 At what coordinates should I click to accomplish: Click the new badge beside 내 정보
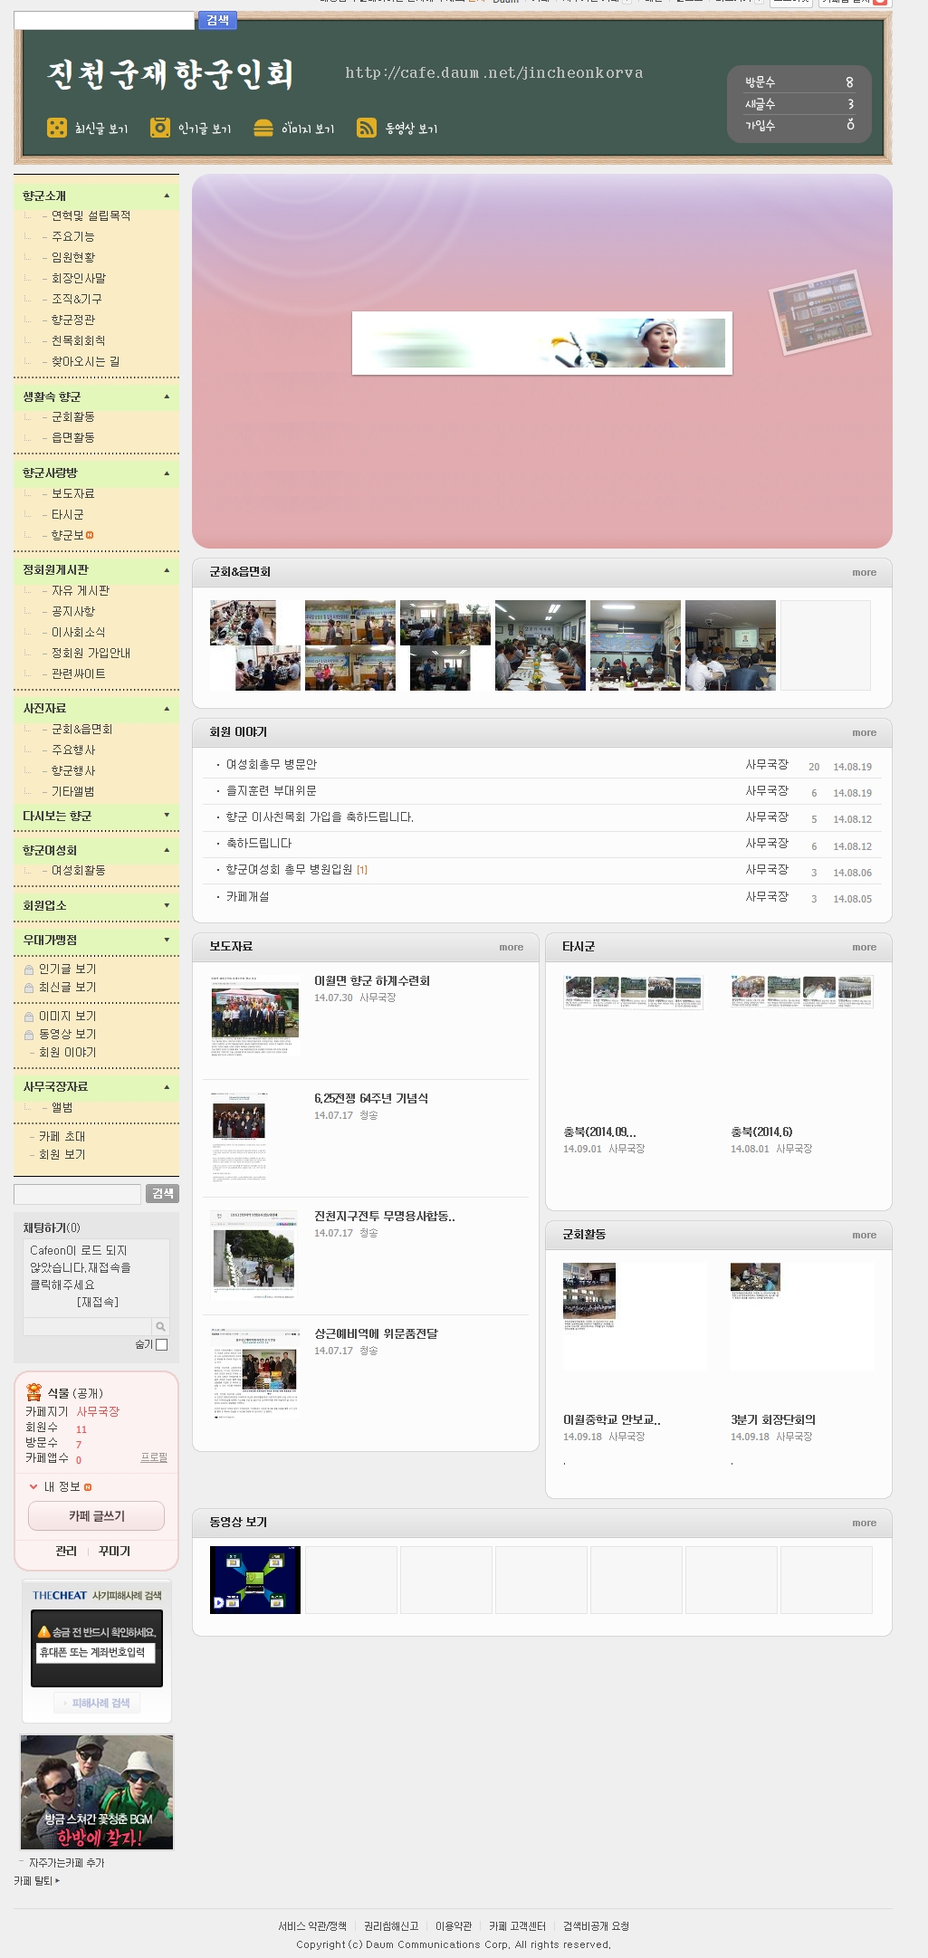coord(88,1486)
